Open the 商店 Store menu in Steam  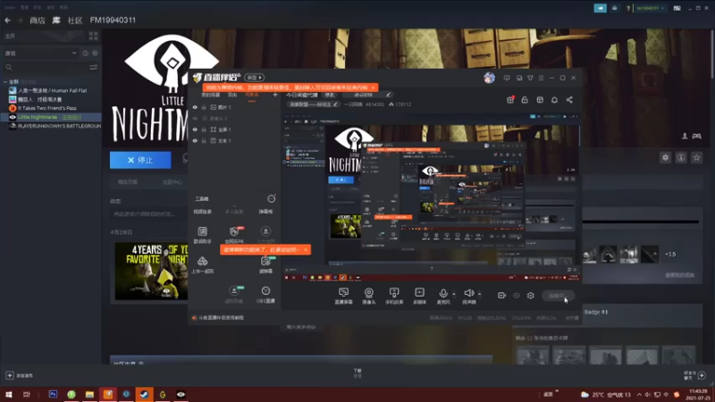pyautogui.click(x=38, y=21)
